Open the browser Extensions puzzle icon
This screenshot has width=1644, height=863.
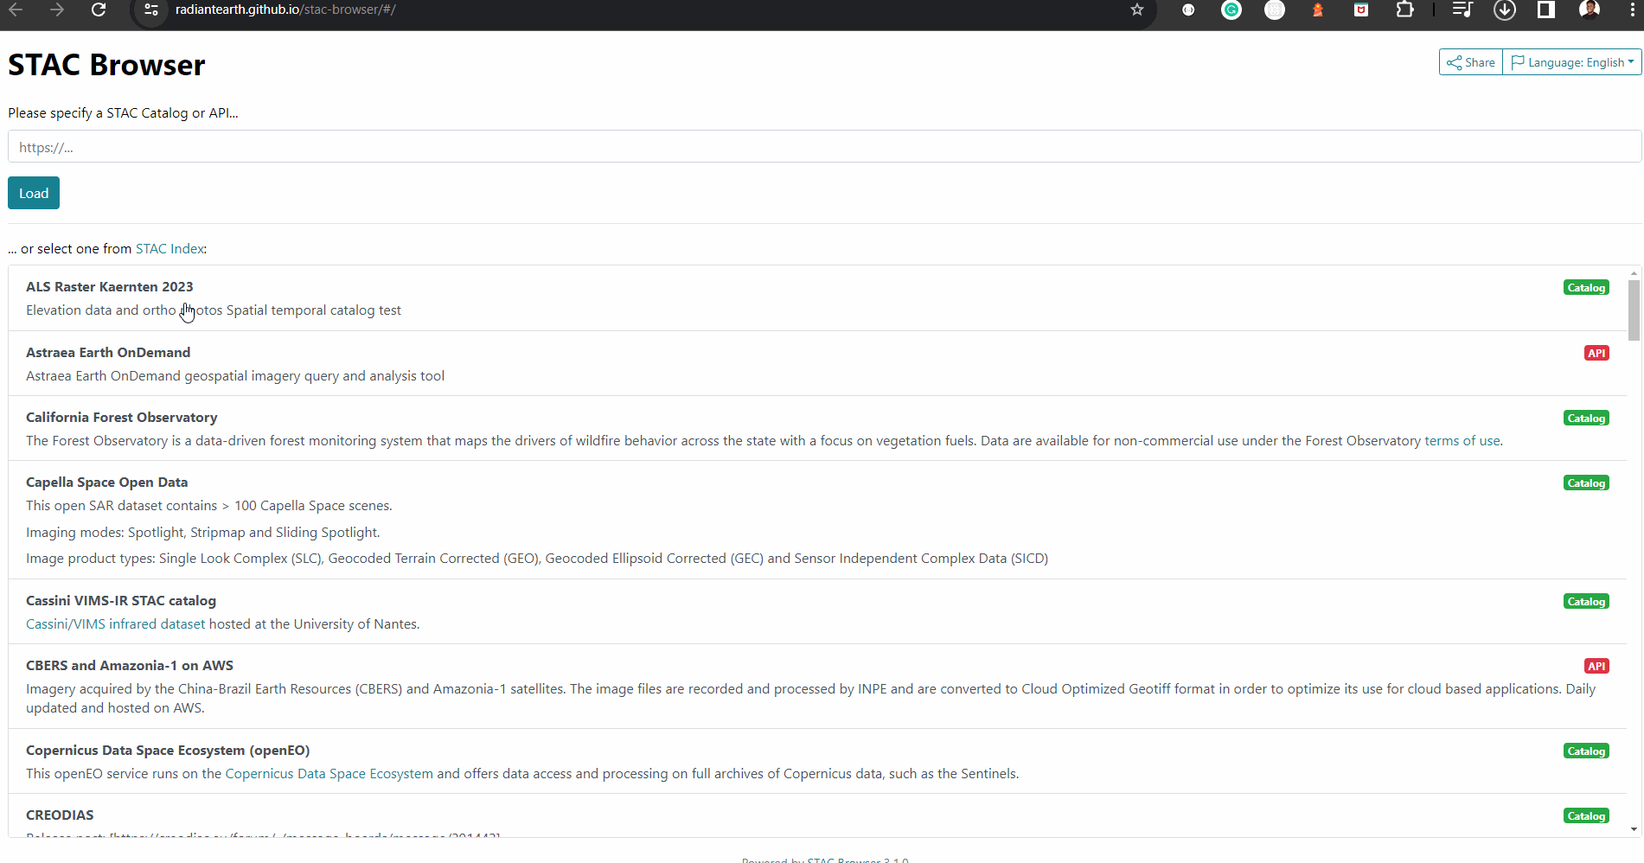tap(1404, 10)
